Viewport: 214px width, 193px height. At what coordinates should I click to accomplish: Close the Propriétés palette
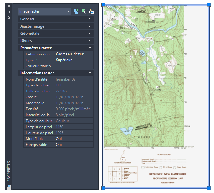pyautogui.click(x=9, y=6)
